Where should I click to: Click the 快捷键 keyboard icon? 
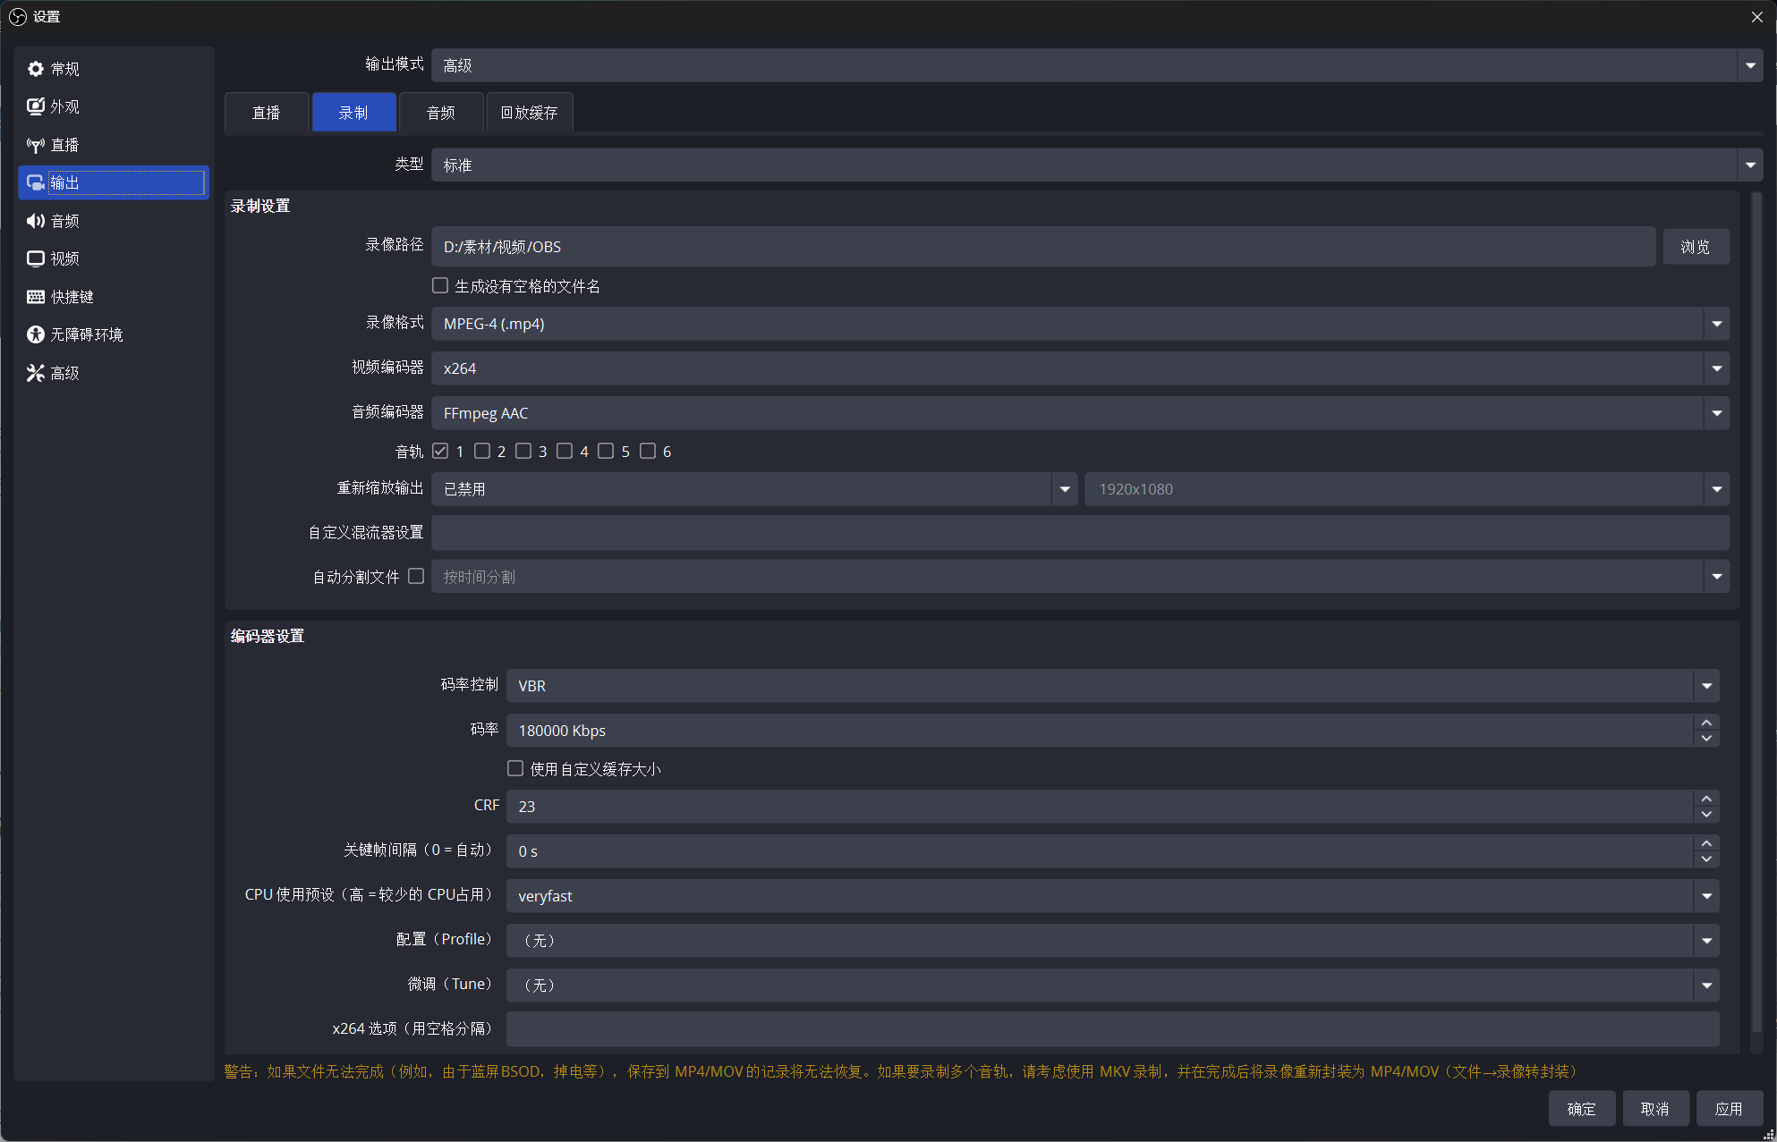pyautogui.click(x=36, y=297)
